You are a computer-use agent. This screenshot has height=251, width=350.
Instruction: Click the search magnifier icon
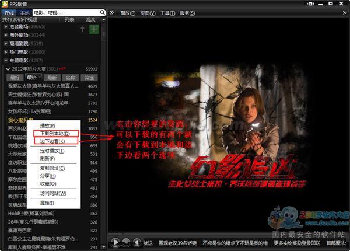pos(102,12)
